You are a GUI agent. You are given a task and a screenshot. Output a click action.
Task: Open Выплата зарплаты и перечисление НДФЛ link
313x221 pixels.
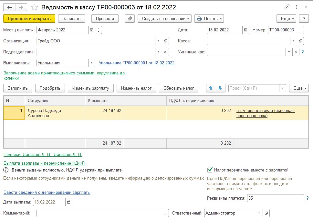coord(44,163)
